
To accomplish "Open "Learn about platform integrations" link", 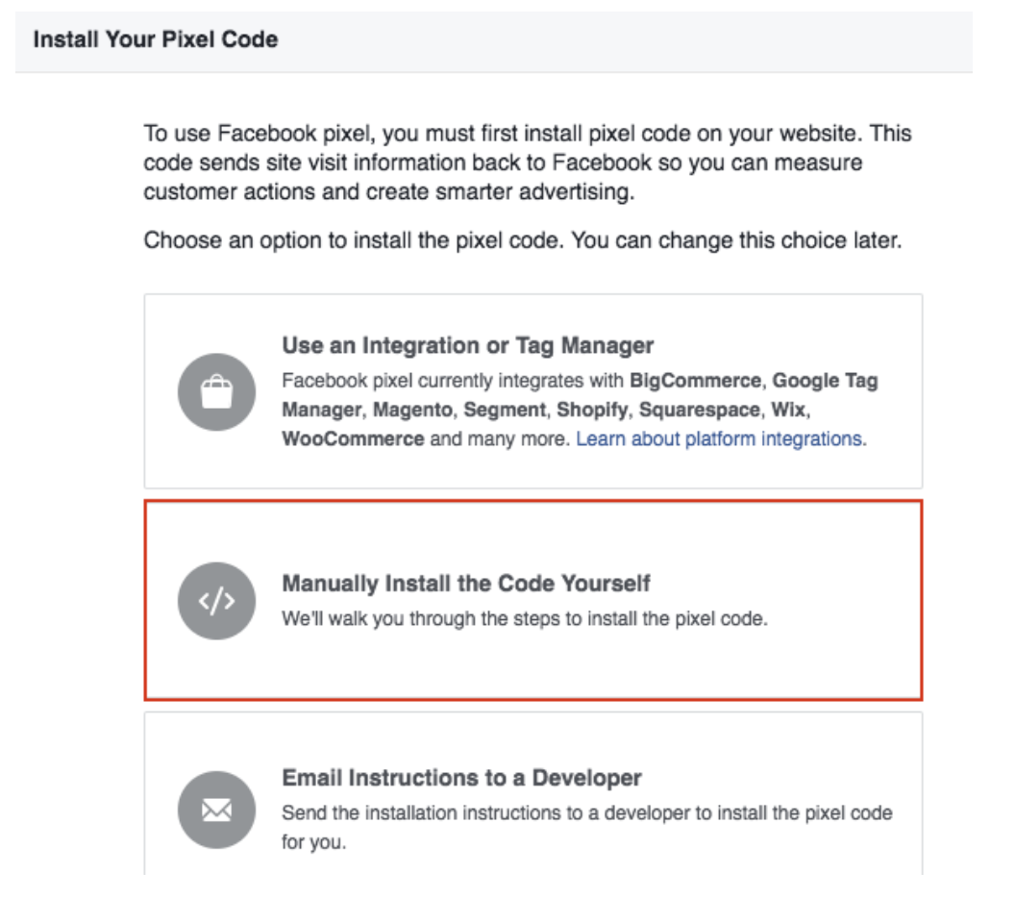I will coord(721,439).
